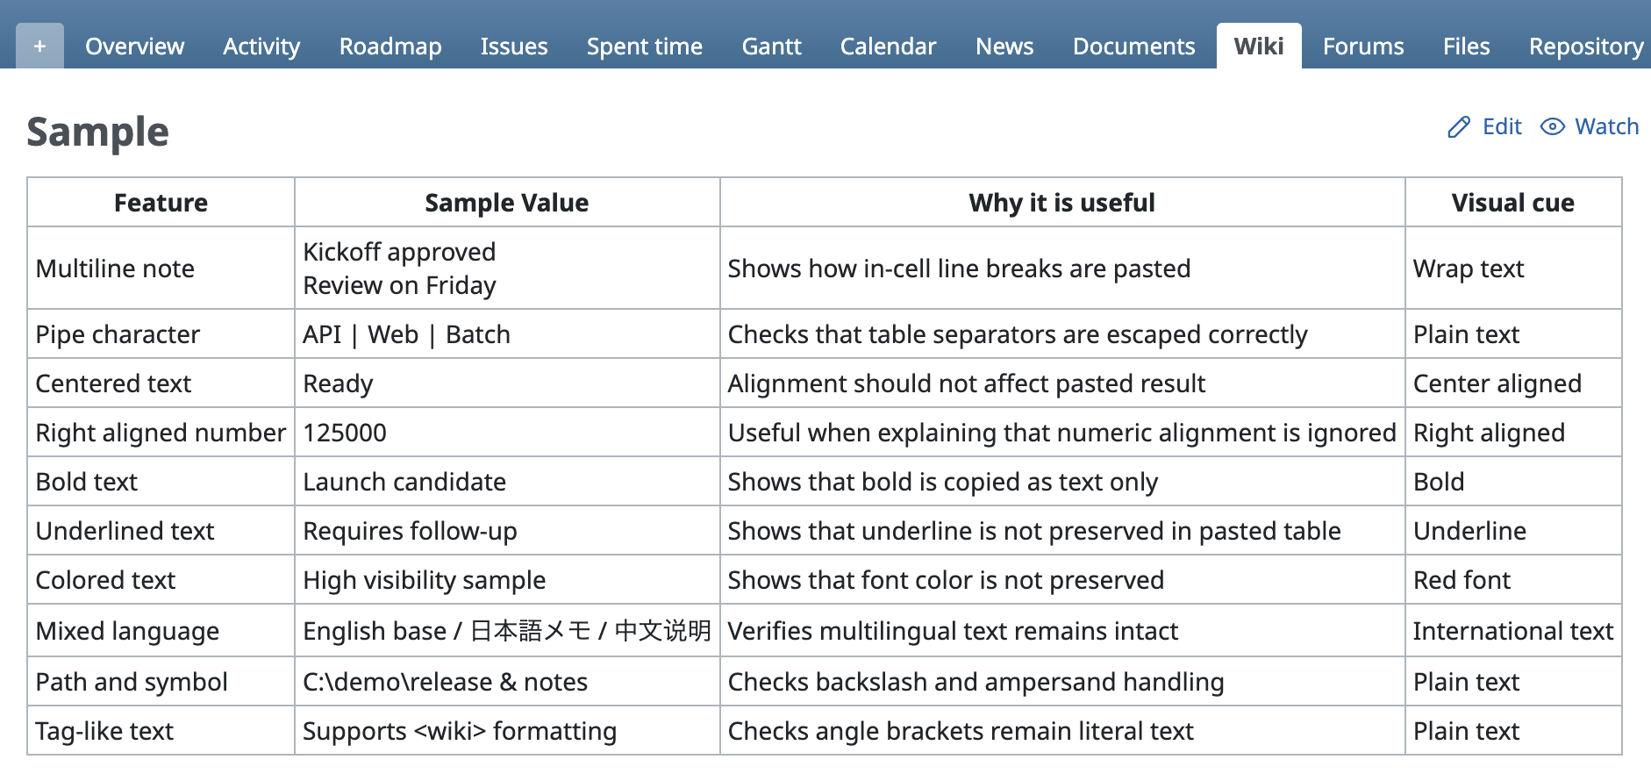Viewport: 1651px width, 781px height.
Task: Click the pencil Edit icon
Action: 1458,127
